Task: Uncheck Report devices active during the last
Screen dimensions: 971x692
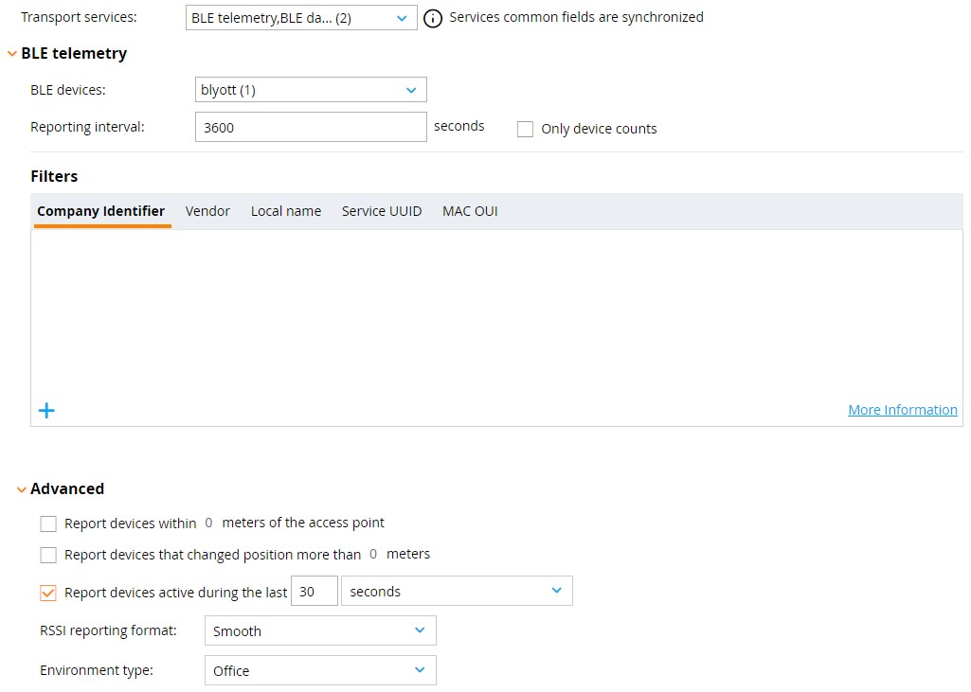Action: (x=48, y=591)
